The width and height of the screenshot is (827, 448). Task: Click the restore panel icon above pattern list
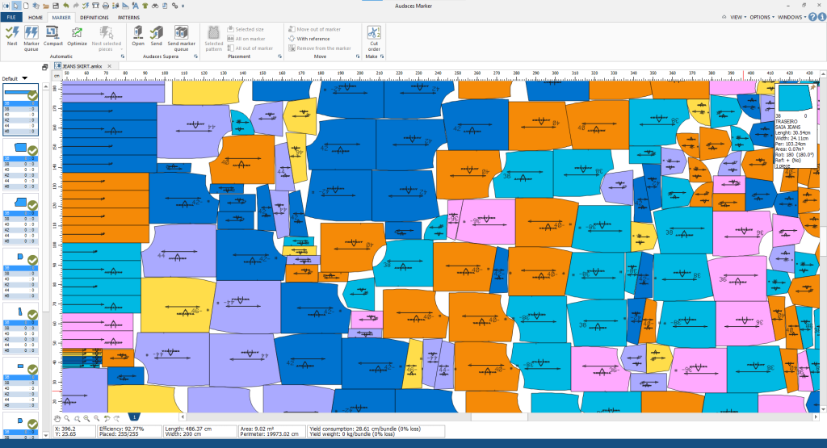pos(45,67)
